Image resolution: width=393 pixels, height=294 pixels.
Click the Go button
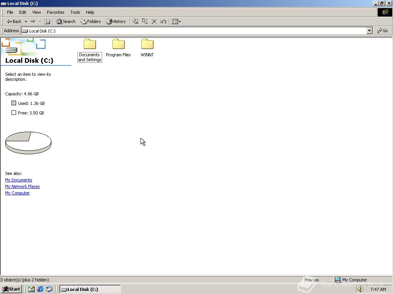(383, 31)
